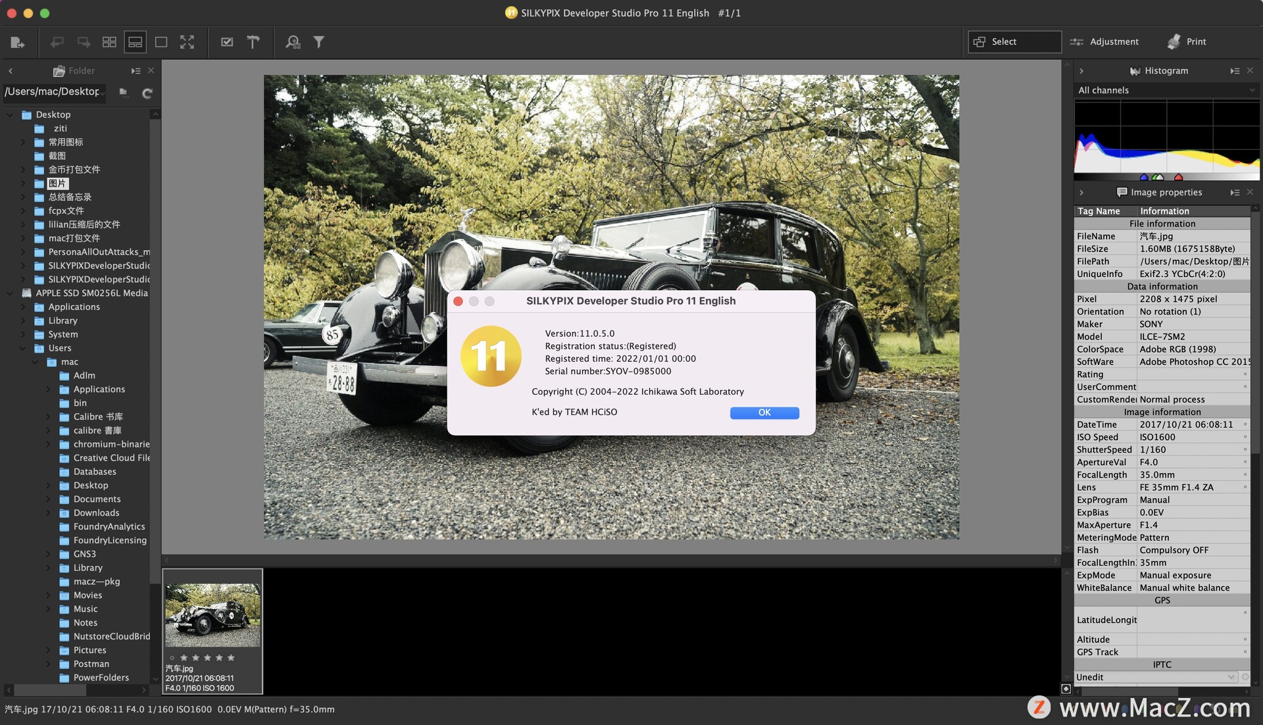The height and width of the screenshot is (725, 1263).
Task: Set third star rating on thumbnail
Action: click(x=207, y=657)
